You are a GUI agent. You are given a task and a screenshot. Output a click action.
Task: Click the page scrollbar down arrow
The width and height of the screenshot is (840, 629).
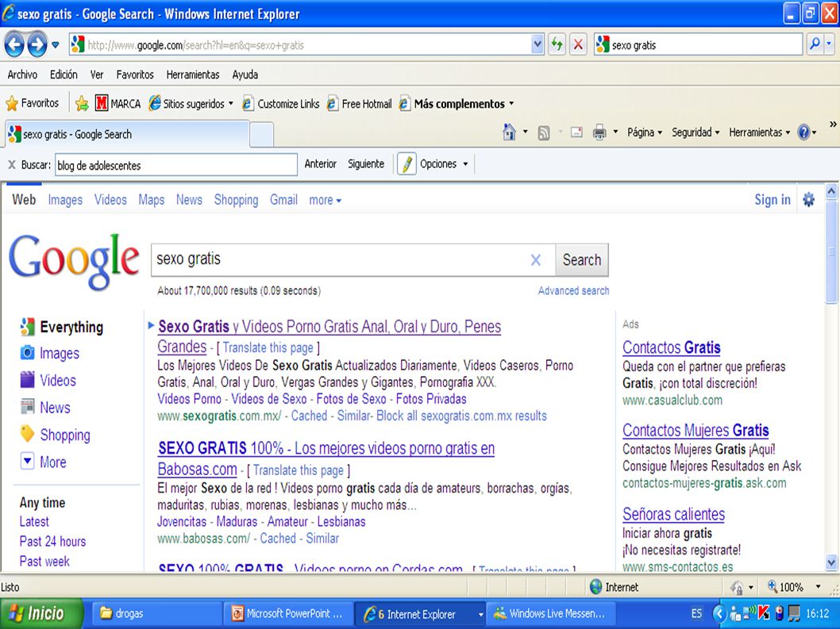831,562
